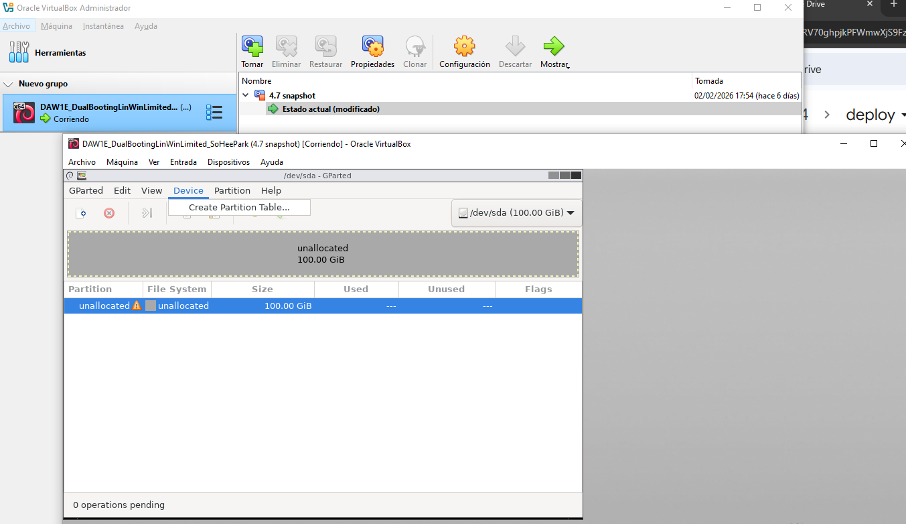Viewport: 906px width, 524px height.
Task: Open a new browser tab with plus
Action: coord(893,3)
